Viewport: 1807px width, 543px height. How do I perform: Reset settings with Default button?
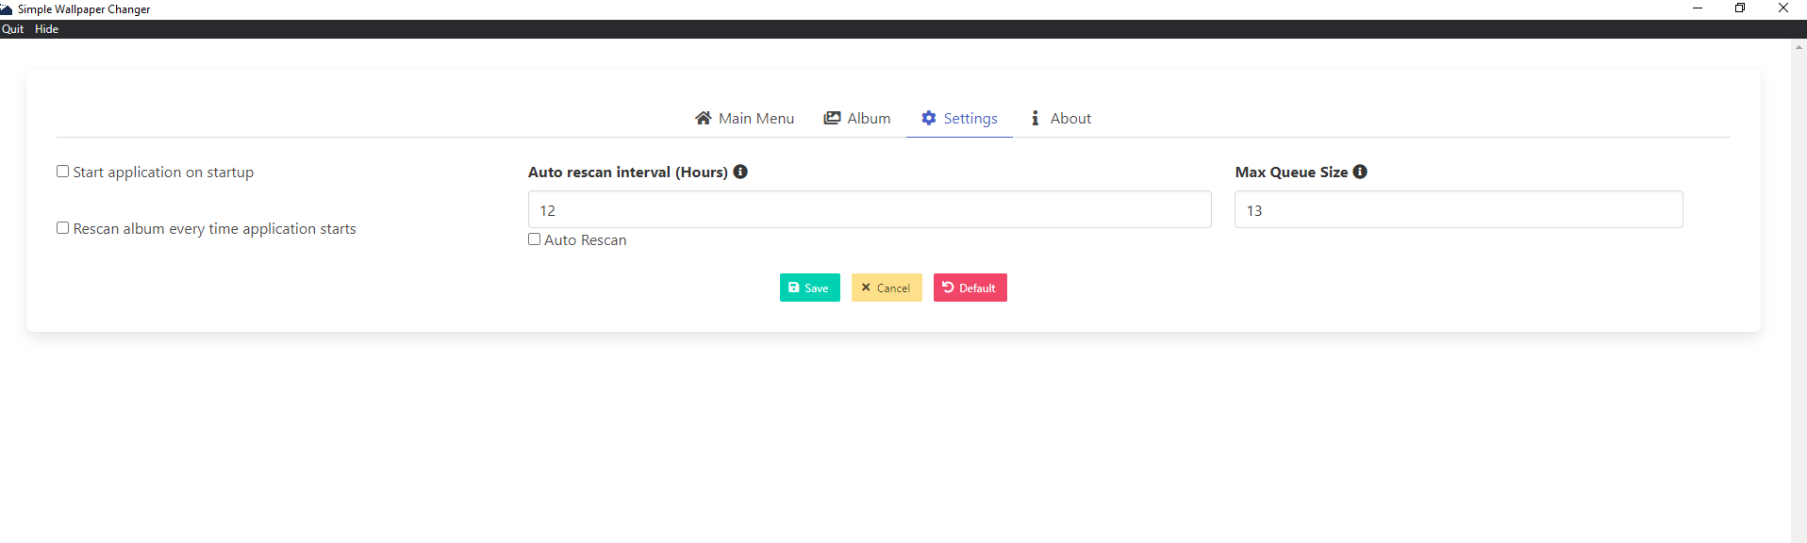pyautogui.click(x=970, y=288)
